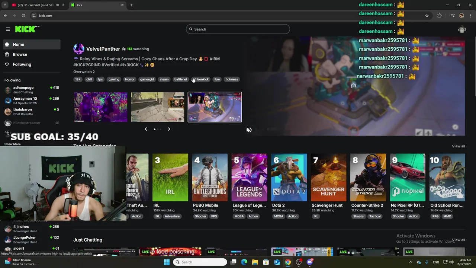Click Adventure tag under IRL

coord(172,216)
